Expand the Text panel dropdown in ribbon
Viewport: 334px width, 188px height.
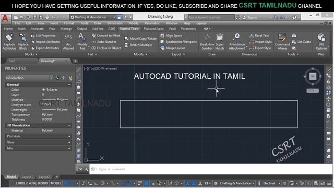point(92,54)
